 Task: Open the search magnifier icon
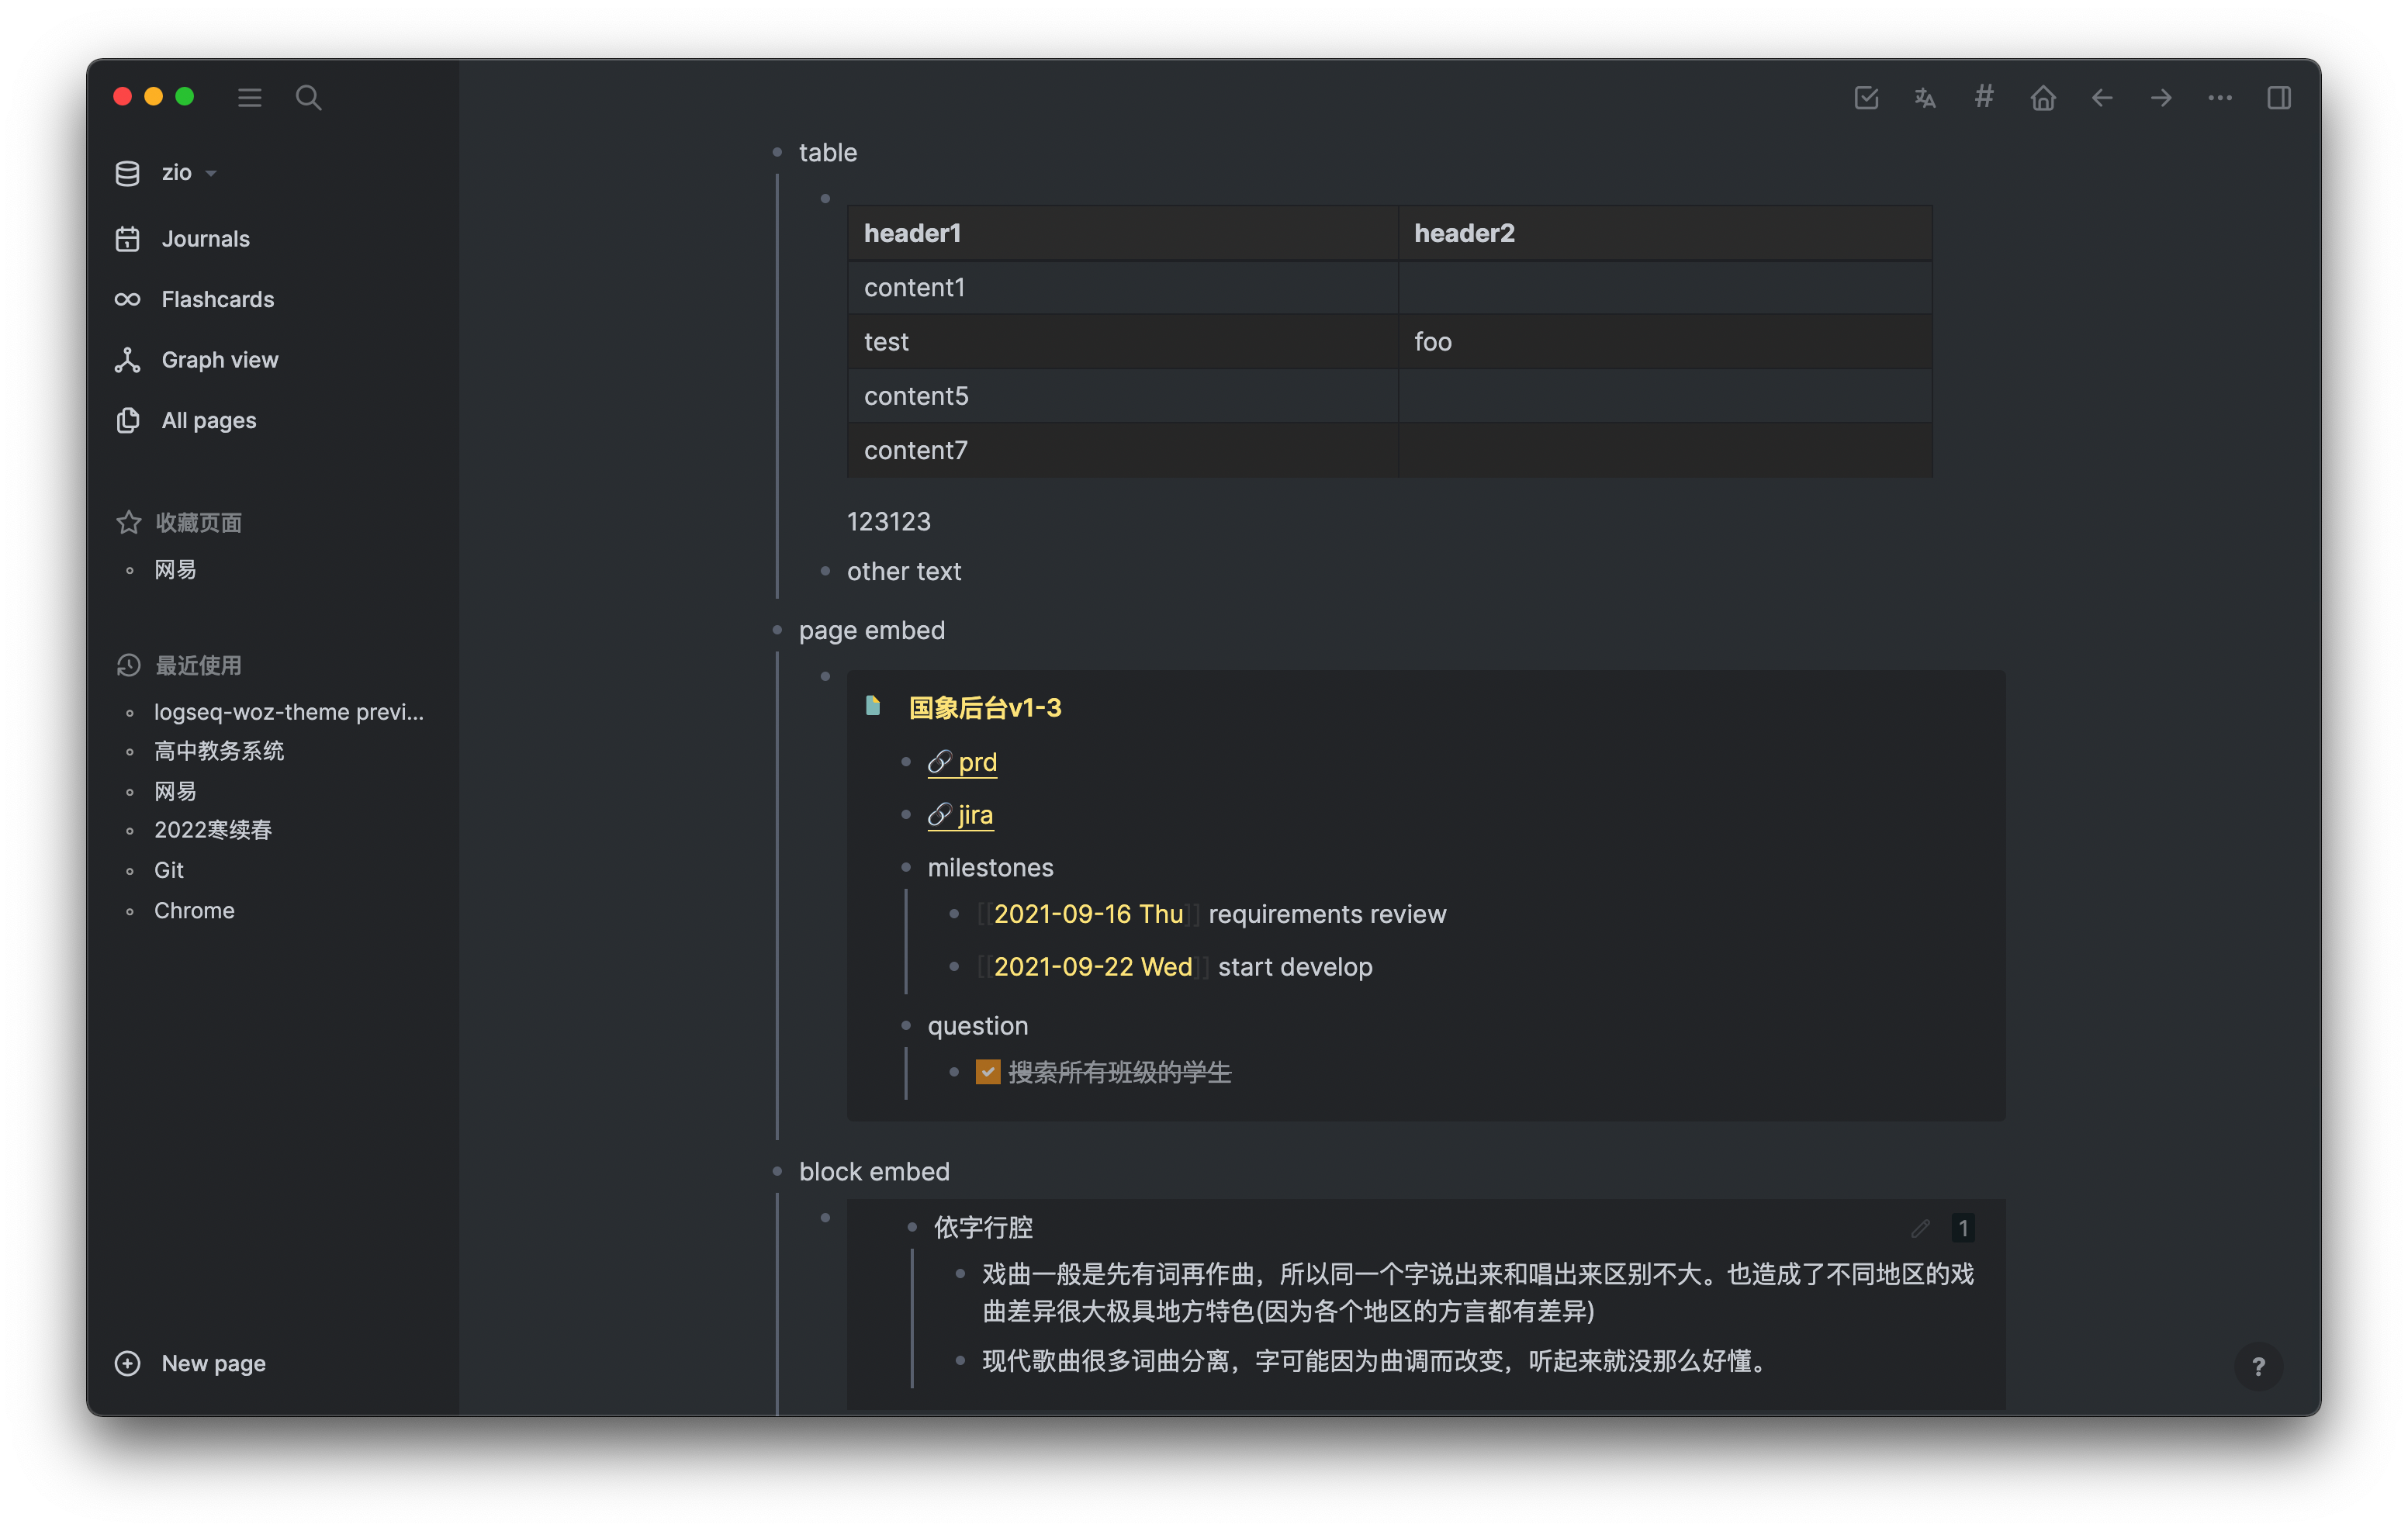[308, 97]
